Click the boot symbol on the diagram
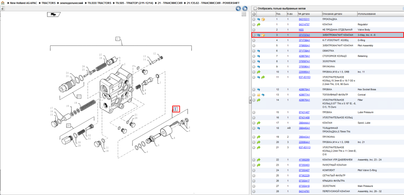This screenshot has height=195, width=404. click(x=53, y=15)
